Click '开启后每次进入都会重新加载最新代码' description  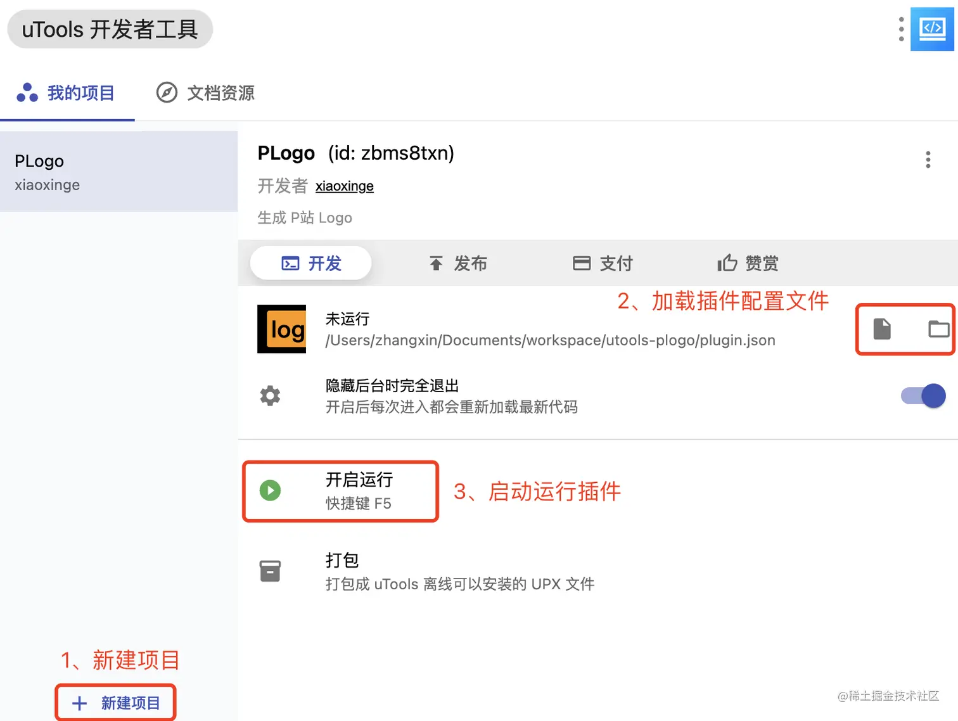pyautogui.click(x=452, y=407)
